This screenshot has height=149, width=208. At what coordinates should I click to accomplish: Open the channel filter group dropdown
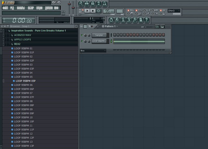pos(93,51)
